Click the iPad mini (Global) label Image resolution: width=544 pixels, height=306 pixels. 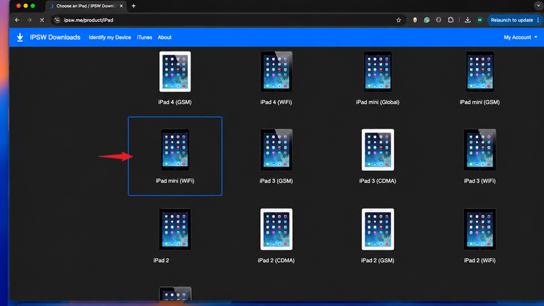point(378,102)
